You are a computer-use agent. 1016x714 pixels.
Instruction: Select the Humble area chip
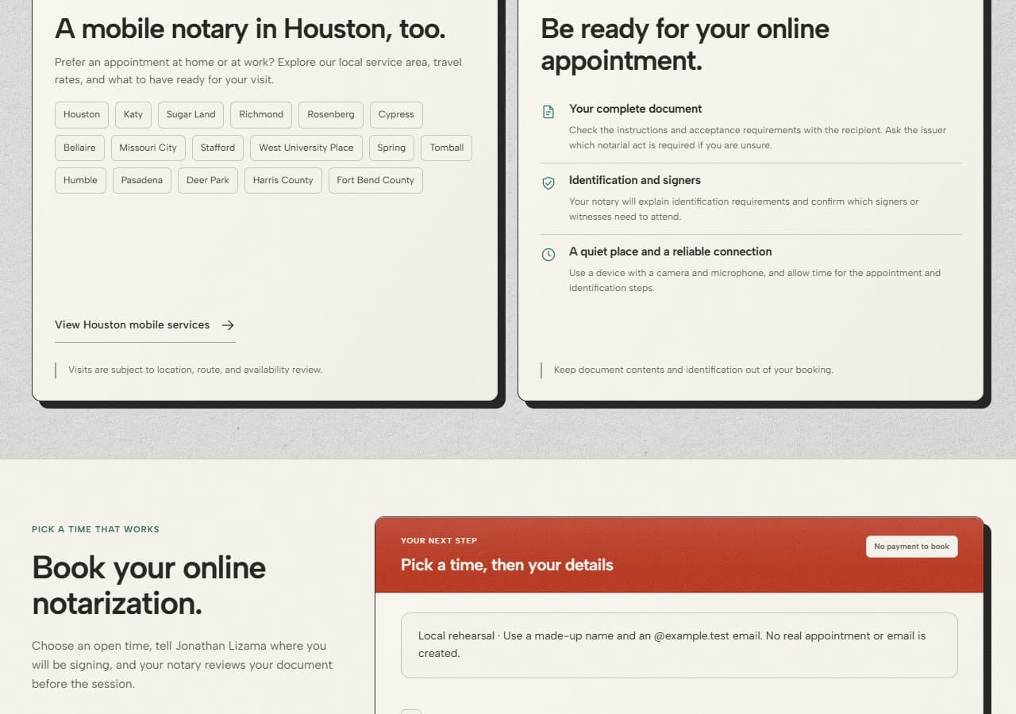[80, 180]
